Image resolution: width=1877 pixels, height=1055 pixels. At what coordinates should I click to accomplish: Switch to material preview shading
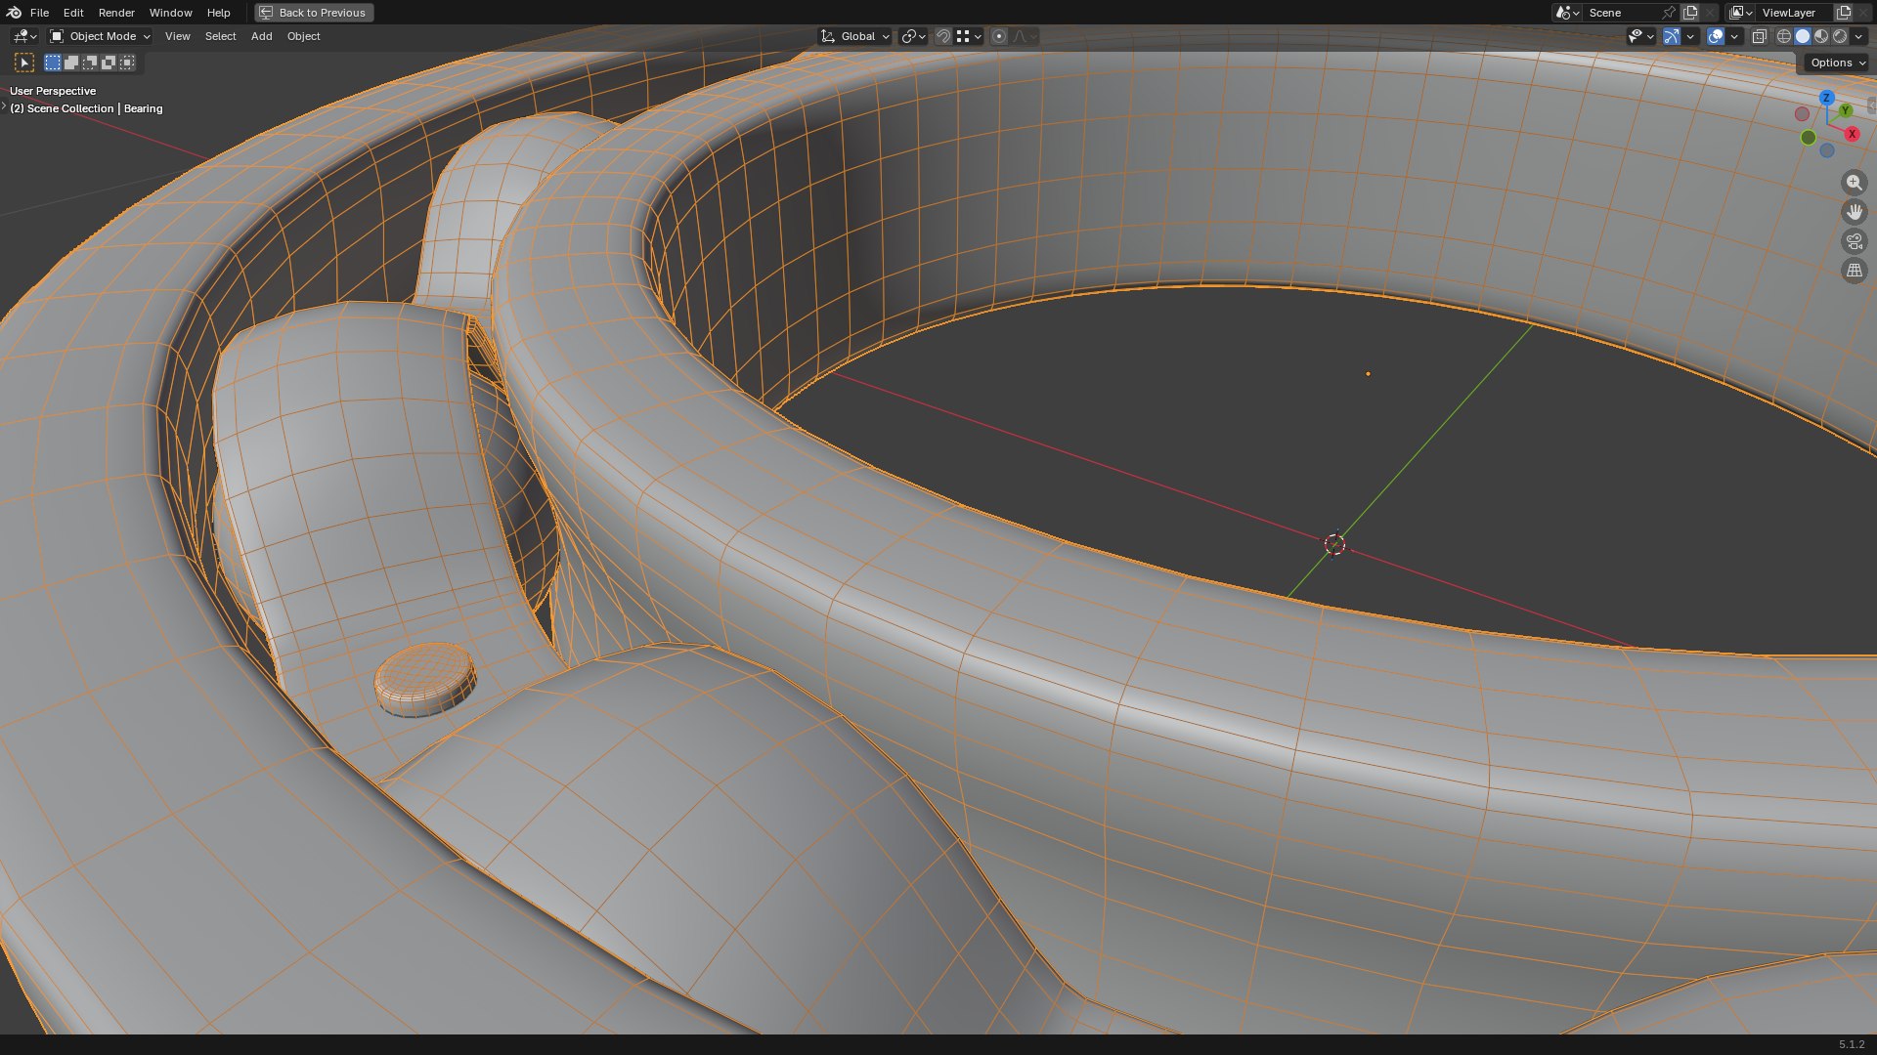click(1821, 36)
